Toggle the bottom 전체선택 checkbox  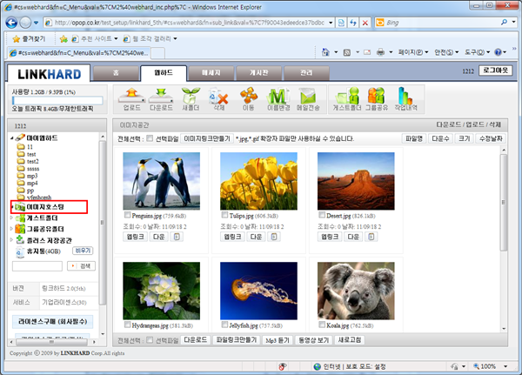(150, 339)
